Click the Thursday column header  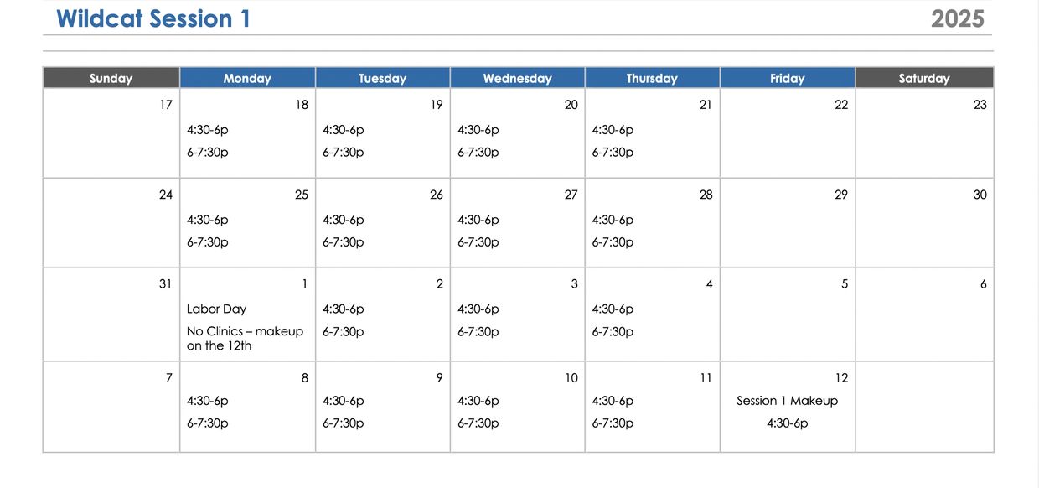(652, 78)
